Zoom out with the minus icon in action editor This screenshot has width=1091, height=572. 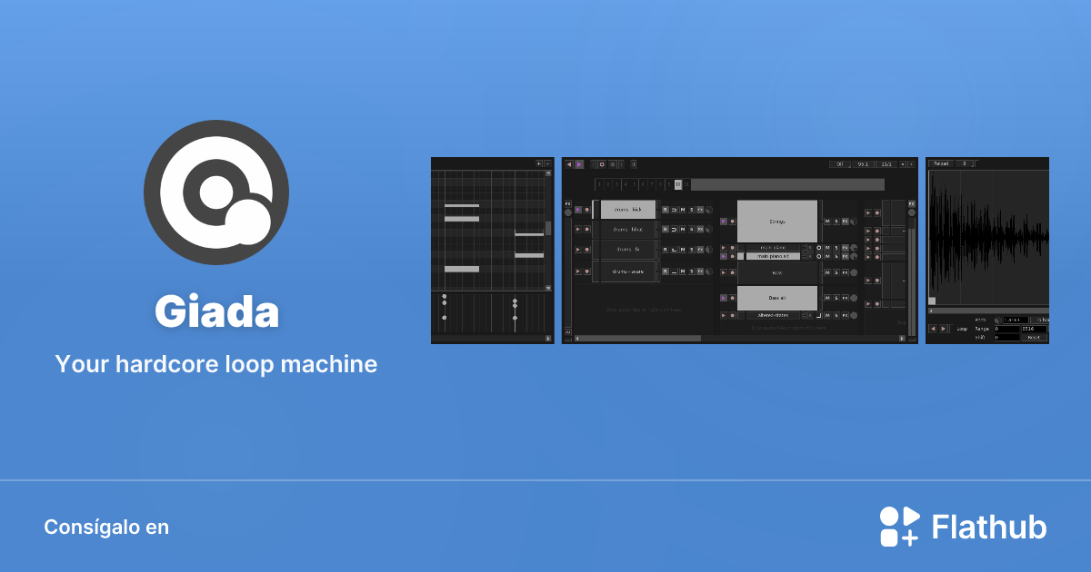click(x=548, y=163)
